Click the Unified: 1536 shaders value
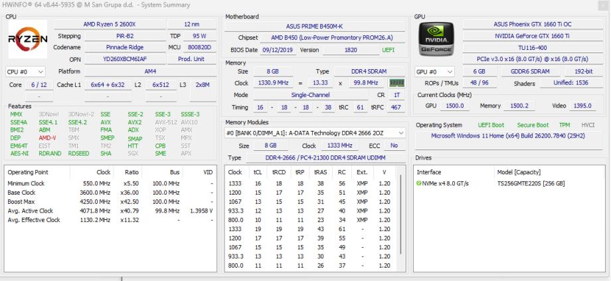 pyautogui.click(x=571, y=83)
